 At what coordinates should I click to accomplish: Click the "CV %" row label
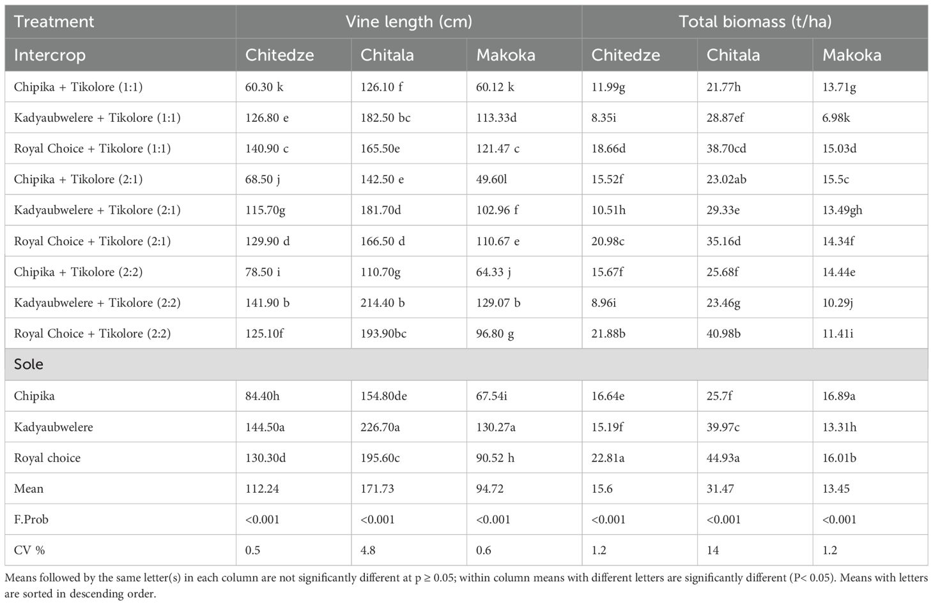(x=29, y=550)
